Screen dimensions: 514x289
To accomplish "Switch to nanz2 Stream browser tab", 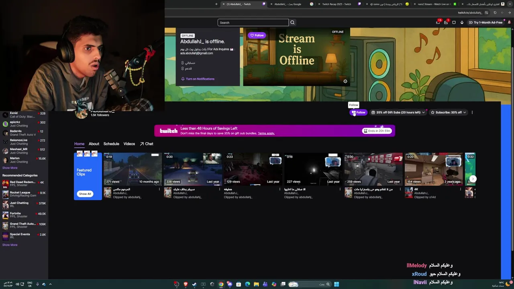I will 434,4.
